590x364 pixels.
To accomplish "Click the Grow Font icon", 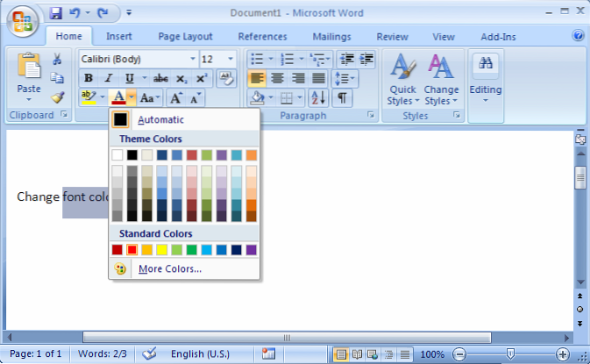I will [x=176, y=98].
